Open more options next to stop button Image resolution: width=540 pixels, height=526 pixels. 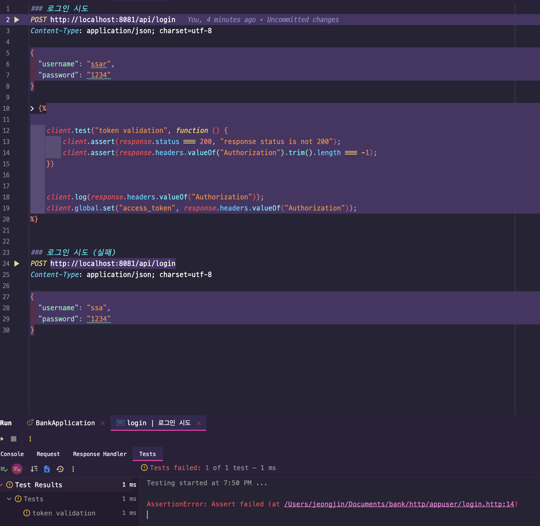[x=30, y=439]
